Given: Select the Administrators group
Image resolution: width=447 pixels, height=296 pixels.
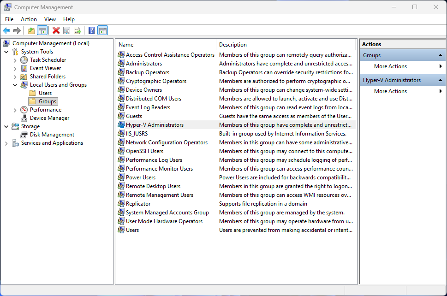Looking at the screenshot, I should tap(143, 63).
